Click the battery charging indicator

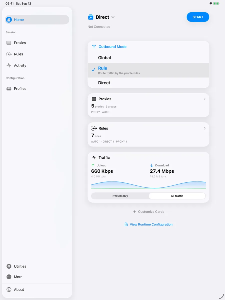pos(216,3)
